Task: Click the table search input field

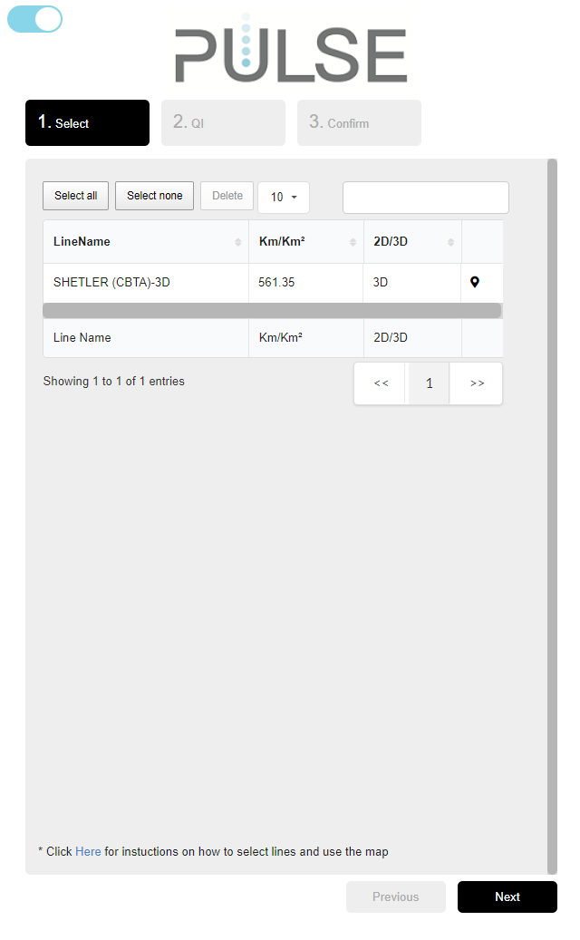Action: click(x=425, y=197)
